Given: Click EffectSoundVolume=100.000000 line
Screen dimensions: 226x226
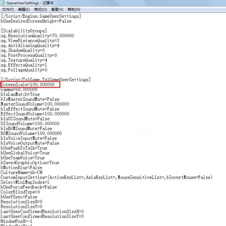Looking at the screenshot, I should coord(35,114).
